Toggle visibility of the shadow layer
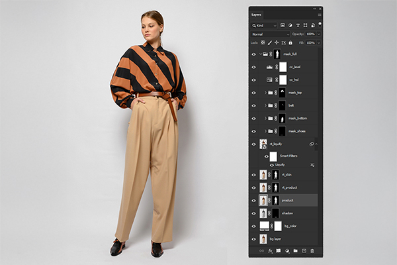 pos(253,213)
